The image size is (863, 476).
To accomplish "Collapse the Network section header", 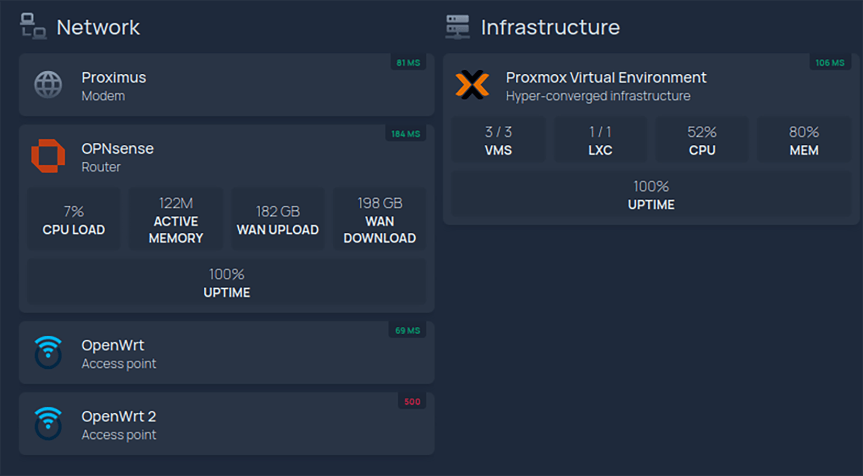I will (x=98, y=27).
